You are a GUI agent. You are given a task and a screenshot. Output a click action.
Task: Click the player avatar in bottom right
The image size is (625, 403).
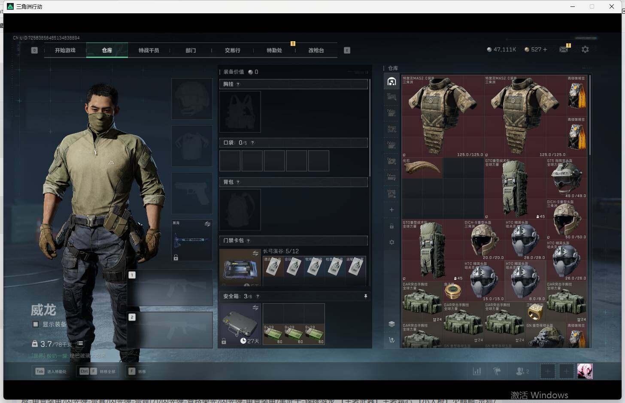(585, 371)
